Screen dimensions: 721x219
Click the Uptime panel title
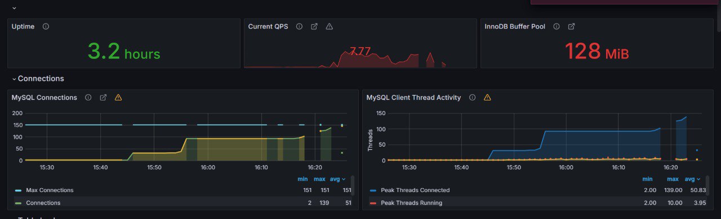23,26
